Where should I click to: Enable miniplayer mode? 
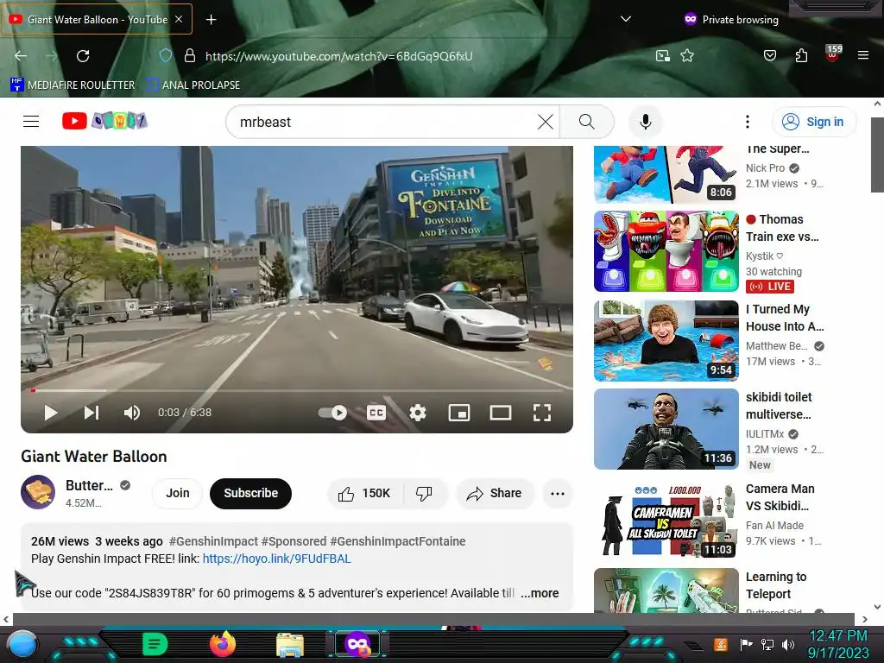pyautogui.click(x=459, y=413)
